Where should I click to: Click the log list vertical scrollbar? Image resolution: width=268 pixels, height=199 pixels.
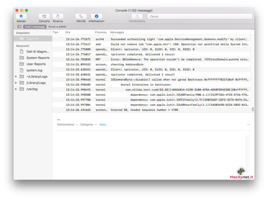[253, 109]
